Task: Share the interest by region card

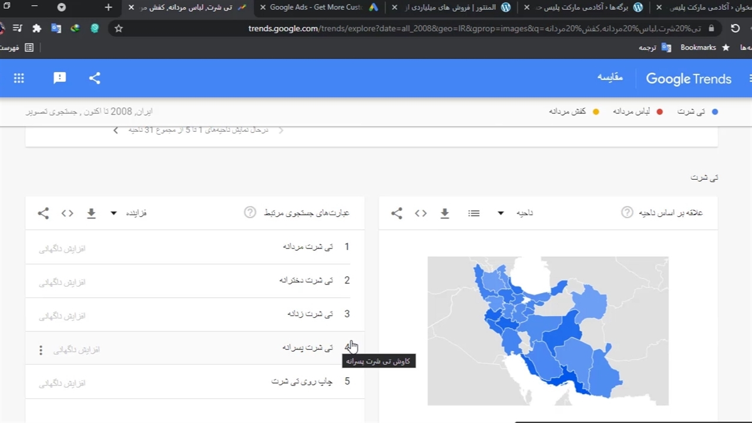Action: 397,213
